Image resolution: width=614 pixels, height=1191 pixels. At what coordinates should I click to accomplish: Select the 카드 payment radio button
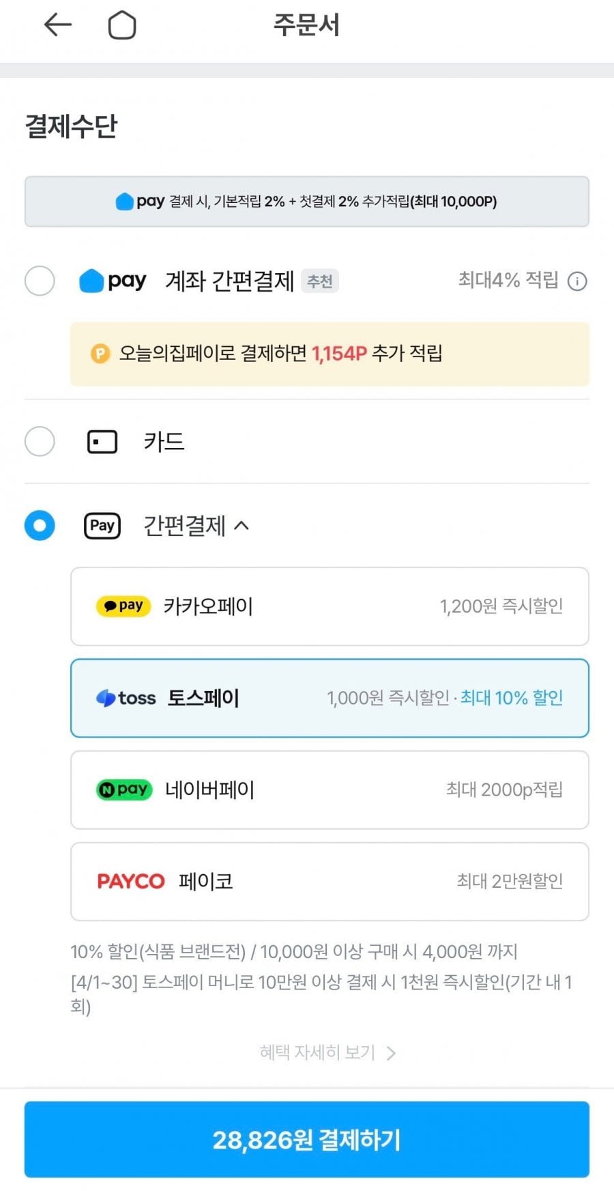point(40,442)
